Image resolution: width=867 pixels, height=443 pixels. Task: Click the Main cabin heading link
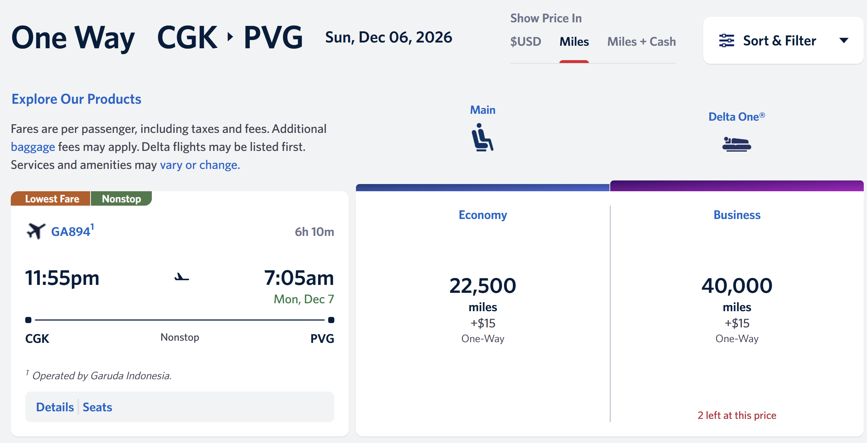pos(483,110)
